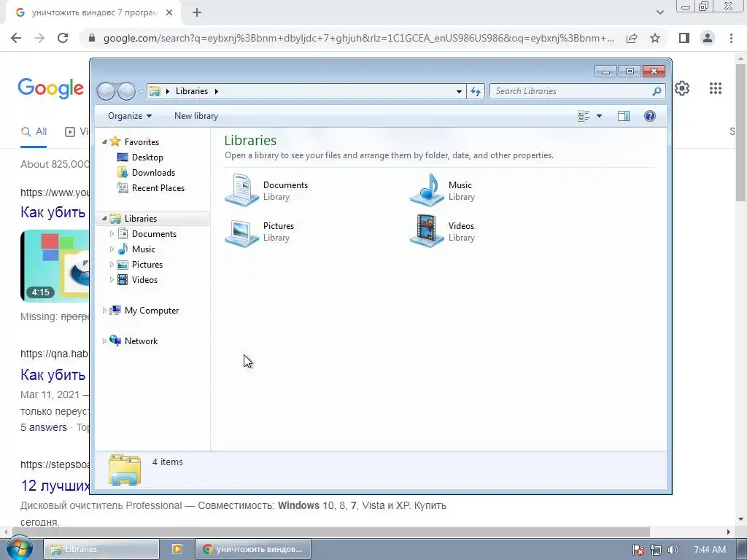Click the Windows Start orb
The image size is (747, 560).
pos(18,548)
